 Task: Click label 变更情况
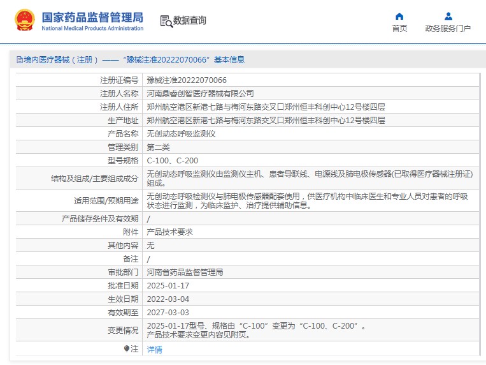(123, 330)
